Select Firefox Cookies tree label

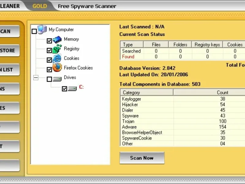(x=78, y=68)
